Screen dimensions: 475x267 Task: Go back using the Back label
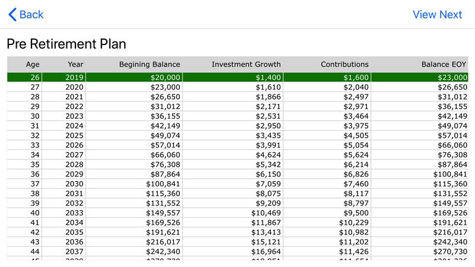coord(31,14)
